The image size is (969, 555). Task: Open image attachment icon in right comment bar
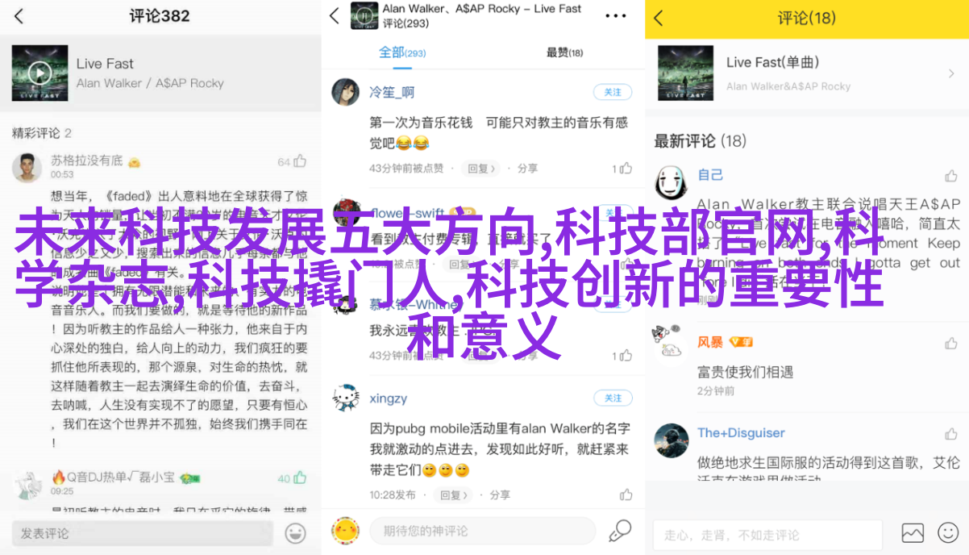[x=913, y=533]
